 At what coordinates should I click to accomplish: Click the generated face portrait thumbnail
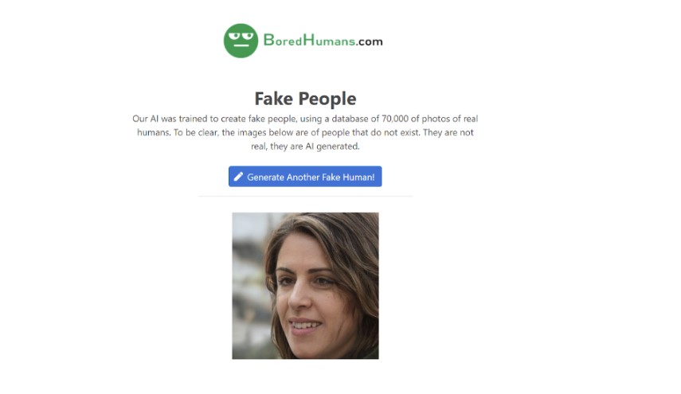[305, 286]
